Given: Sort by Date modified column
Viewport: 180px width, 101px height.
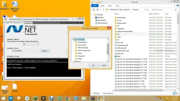Looking at the screenshot, I should tap(154, 14).
